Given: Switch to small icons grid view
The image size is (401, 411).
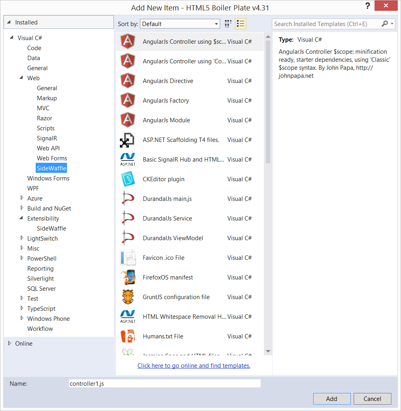Looking at the screenshot, I should click(228, 24).
